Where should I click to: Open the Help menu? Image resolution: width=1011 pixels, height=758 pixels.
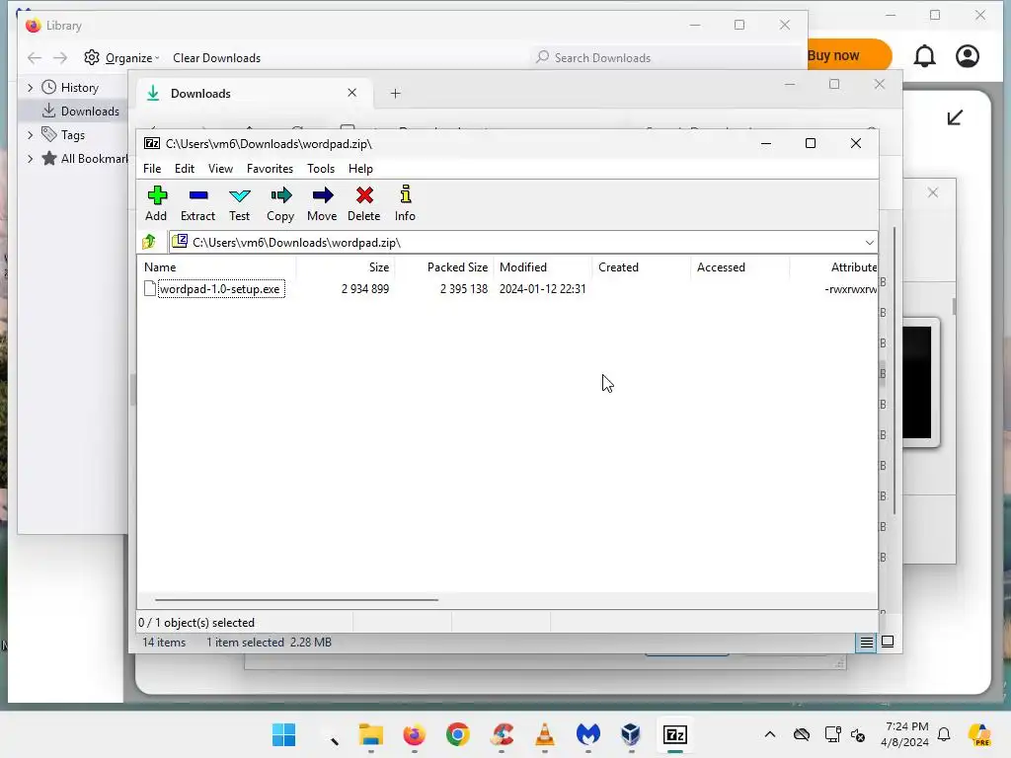[360, 168]
